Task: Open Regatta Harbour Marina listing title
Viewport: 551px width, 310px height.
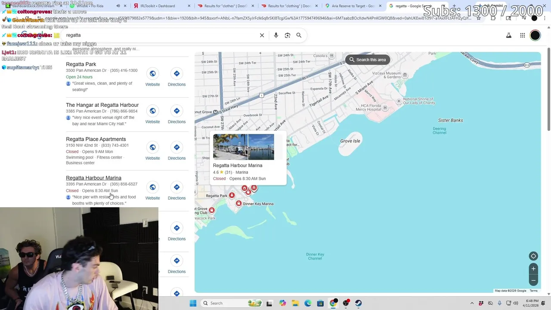Action: click(x=93, y=178)
